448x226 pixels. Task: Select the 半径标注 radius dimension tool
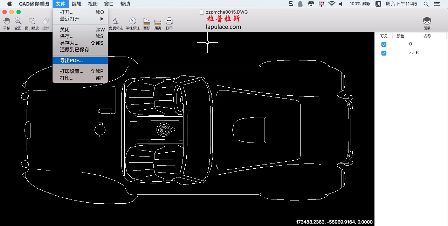[x=133, y=22]
